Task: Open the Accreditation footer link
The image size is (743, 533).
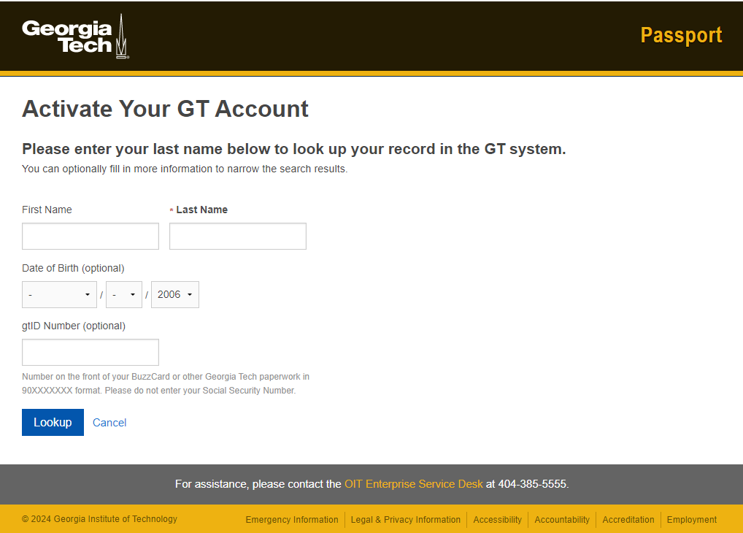Action: (x=628, y=520)
